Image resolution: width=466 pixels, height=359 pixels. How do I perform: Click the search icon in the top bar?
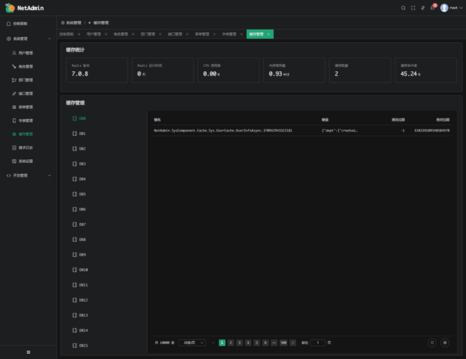click(404, 7)
